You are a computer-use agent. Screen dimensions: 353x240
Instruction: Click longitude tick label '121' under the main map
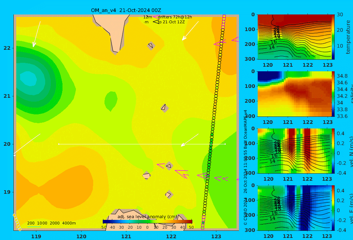[x=126, y=236]
